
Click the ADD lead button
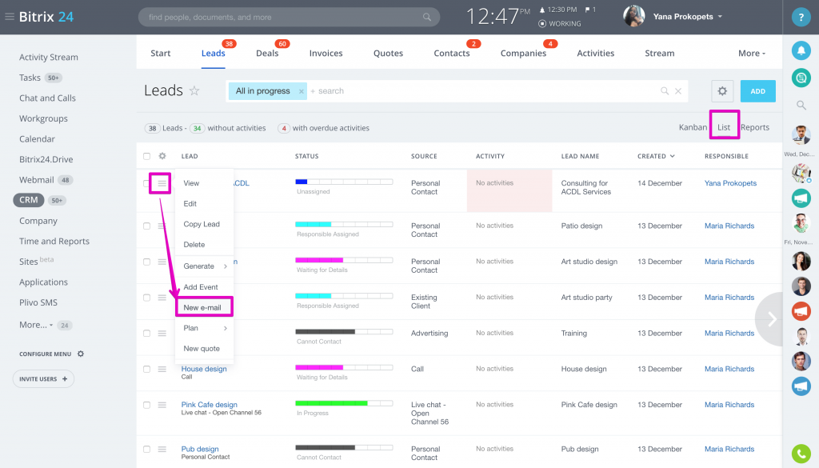click(758, 91)
